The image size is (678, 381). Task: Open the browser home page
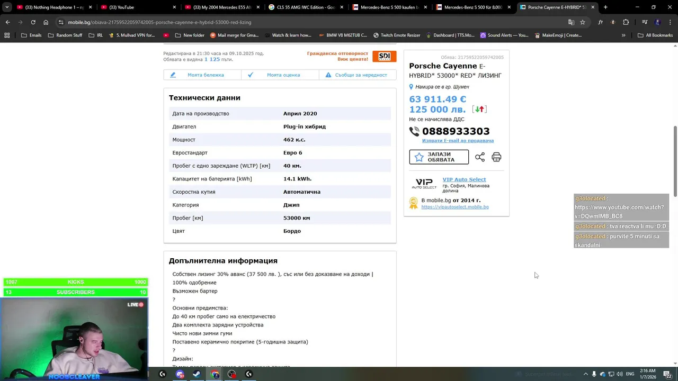point(46,22)
